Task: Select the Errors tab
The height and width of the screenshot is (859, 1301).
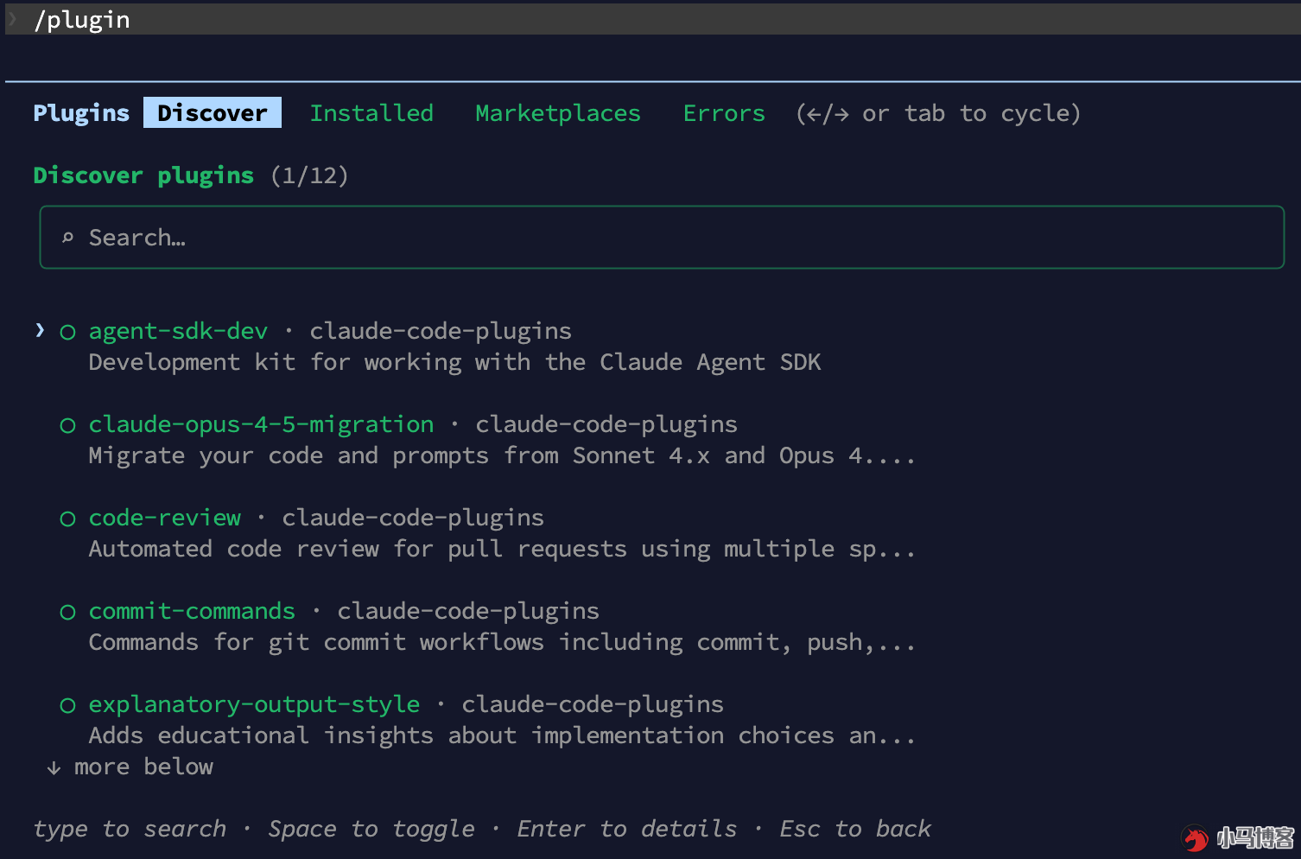Action: click(x=724, y=112)
